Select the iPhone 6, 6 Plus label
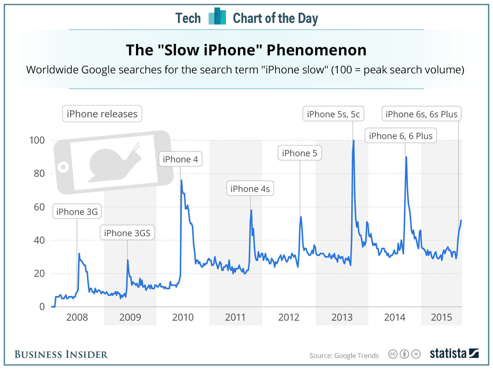The height and width of the screenshot is (369, 493). point(401,136)
